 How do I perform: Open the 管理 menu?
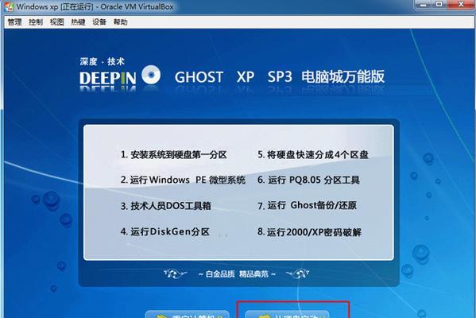tap(14, 22)
